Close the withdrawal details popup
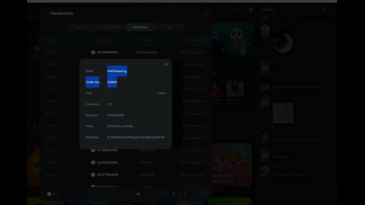Viewport: 365px width, 205px height. click(x=166, y=64)
